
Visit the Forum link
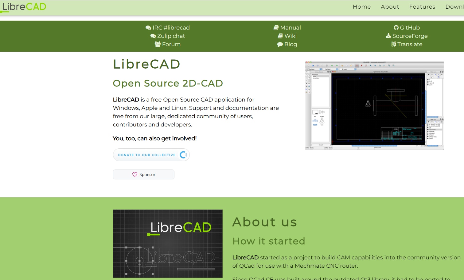(x=171, y=44)
